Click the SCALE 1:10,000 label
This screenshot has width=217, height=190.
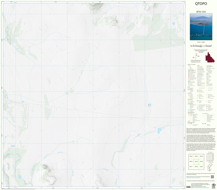201,42
